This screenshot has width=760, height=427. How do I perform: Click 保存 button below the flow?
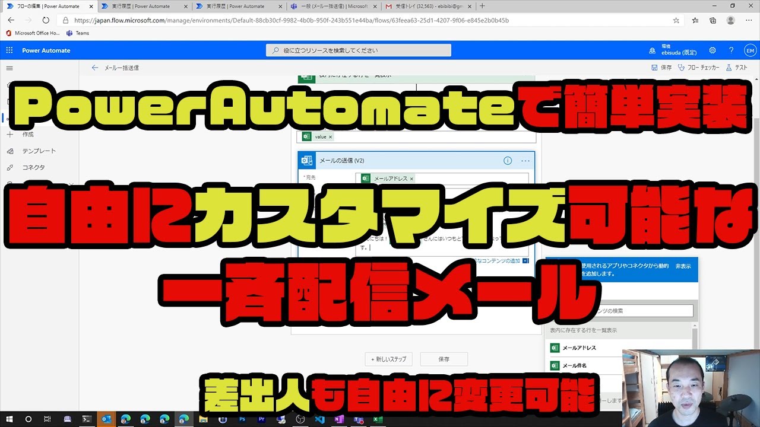[444, 359]
